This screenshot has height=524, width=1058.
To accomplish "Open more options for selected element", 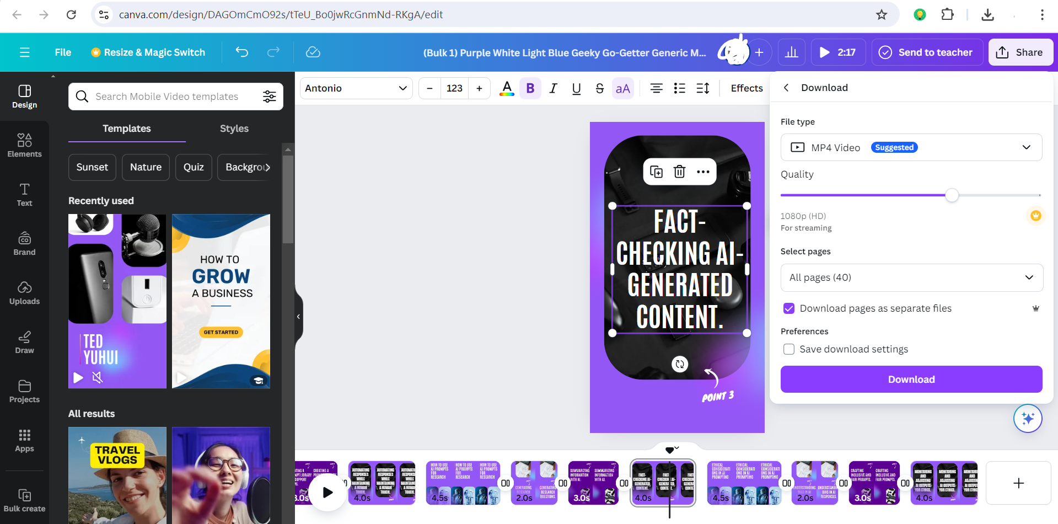I will point(703,172).
